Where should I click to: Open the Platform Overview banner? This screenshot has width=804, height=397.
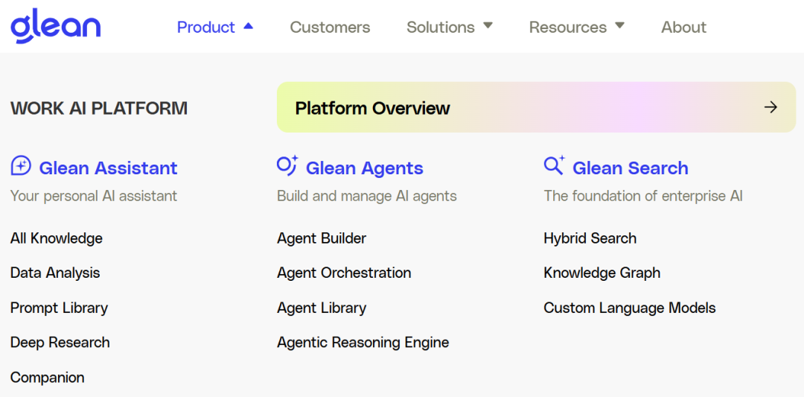click(x=536, y=107)
